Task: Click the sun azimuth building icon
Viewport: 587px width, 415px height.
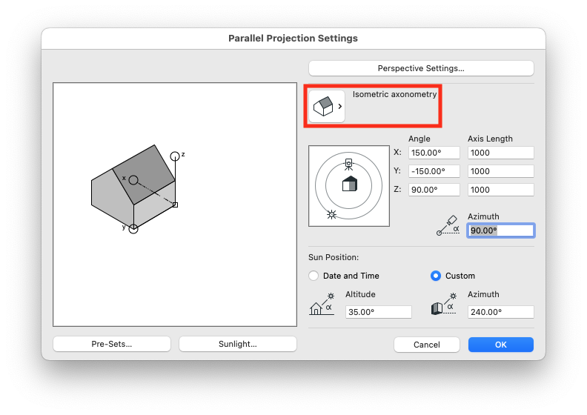Action: (x=444, y=304)
